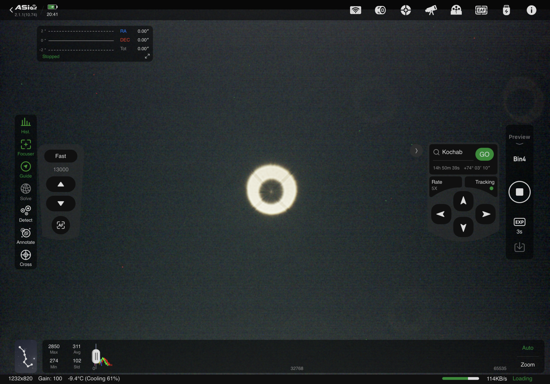
Task: Open the main camera settings icon
Action: point(380,10)
